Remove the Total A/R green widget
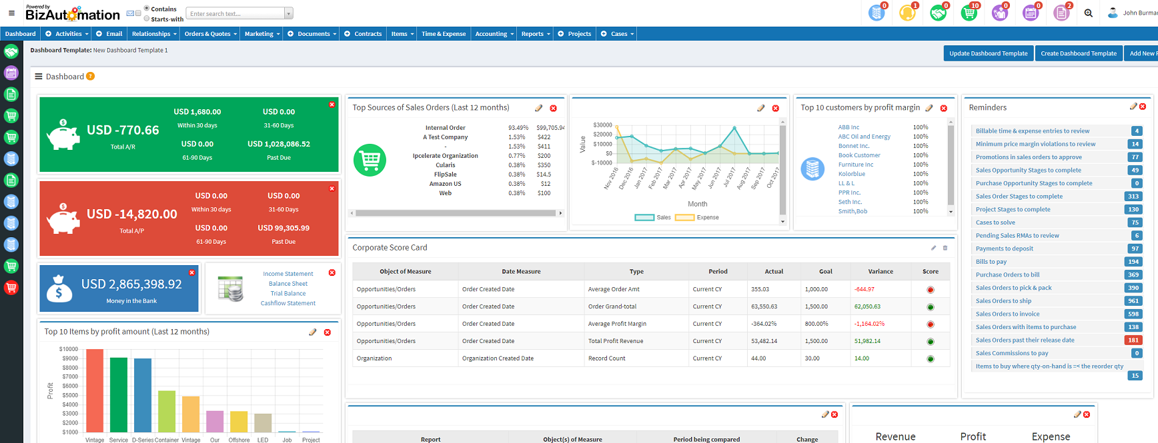This screenshot has height=443, width=1158. (x=332, y=105)
